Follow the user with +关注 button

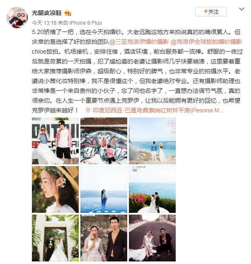point(211,11)
